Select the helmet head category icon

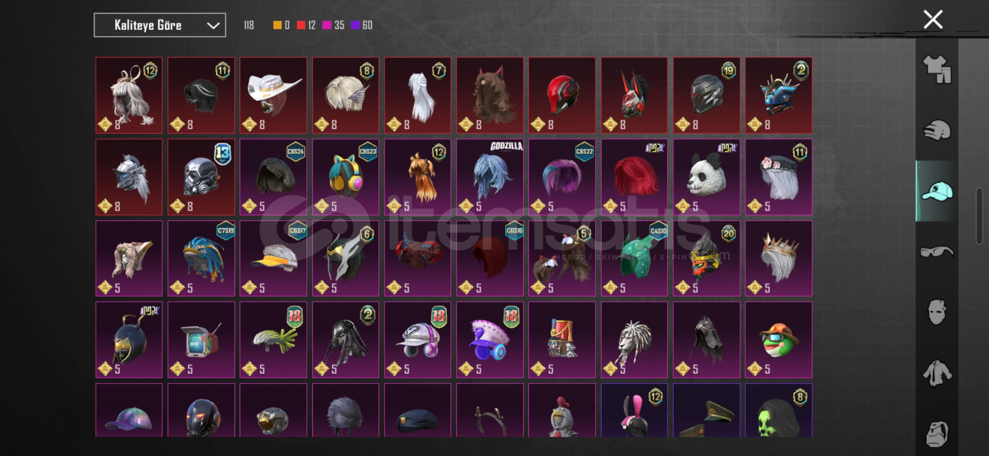(937, 130)
